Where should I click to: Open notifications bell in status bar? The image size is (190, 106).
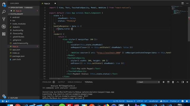coord(187,101)
